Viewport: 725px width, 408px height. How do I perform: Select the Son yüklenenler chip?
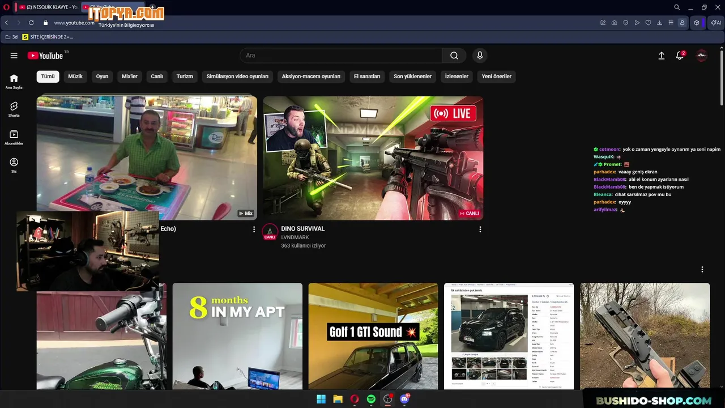tap(413, 76)
